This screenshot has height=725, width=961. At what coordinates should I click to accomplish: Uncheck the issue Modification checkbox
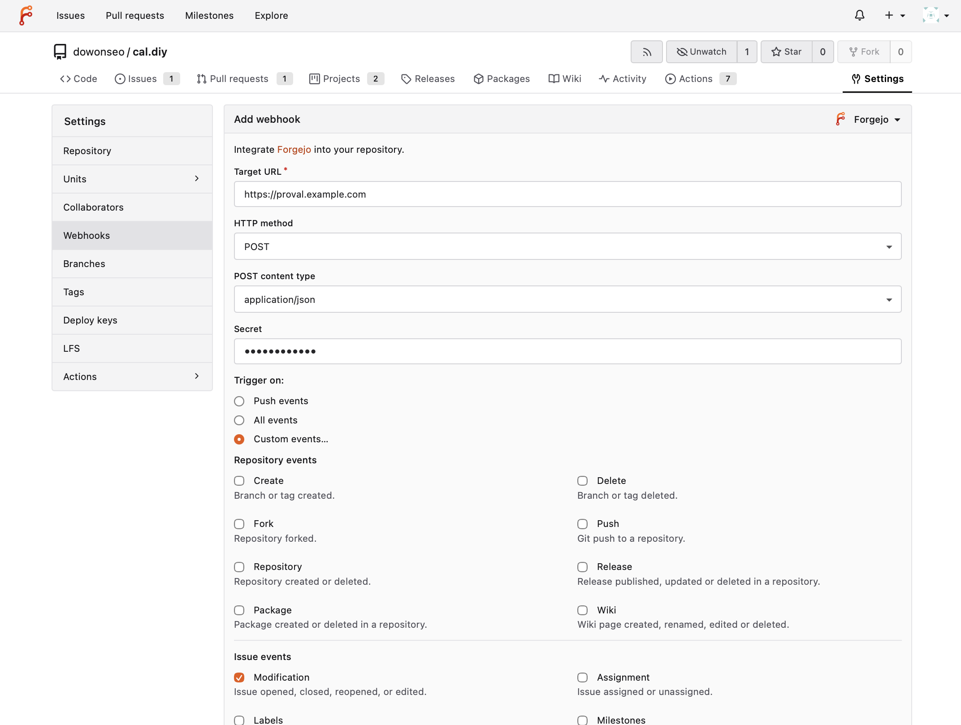coord(239,678)
